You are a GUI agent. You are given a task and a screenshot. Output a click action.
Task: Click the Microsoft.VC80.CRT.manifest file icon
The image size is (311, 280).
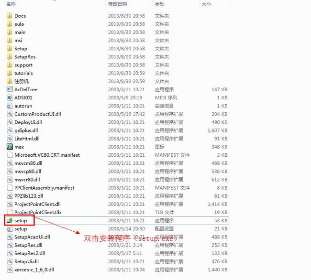point(10,155)
